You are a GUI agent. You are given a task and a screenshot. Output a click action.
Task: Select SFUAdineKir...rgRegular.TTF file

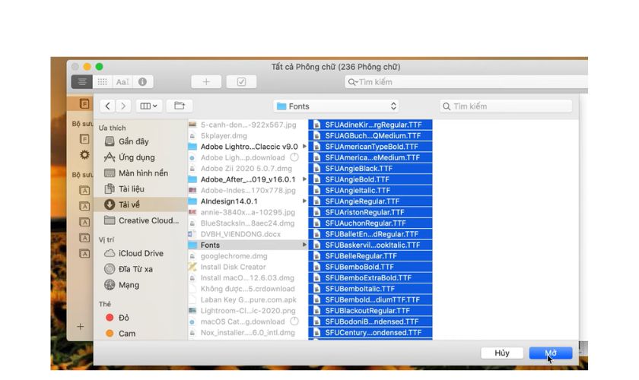[x=370, y=125]
